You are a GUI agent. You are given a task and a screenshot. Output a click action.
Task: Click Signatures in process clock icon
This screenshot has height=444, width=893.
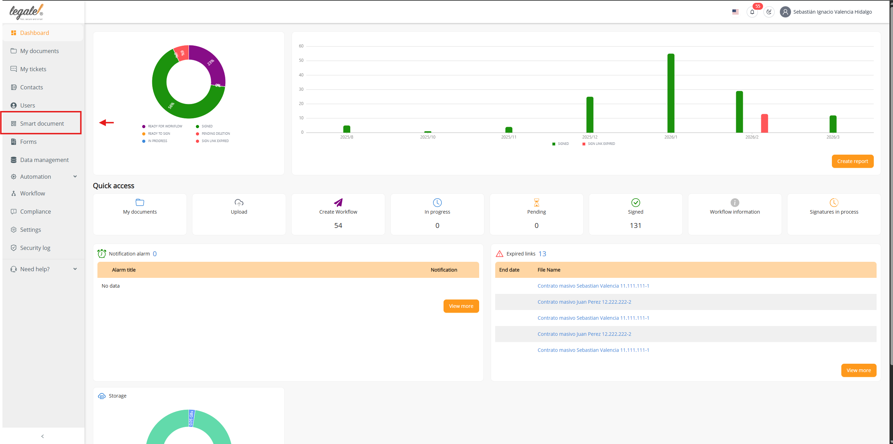tap(834, 202)
